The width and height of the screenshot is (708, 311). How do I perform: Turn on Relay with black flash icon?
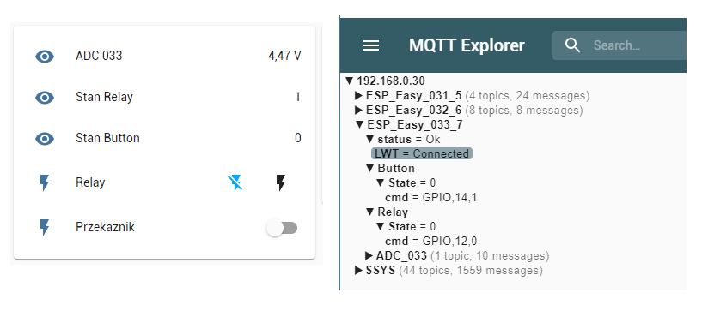click(281, 182)
